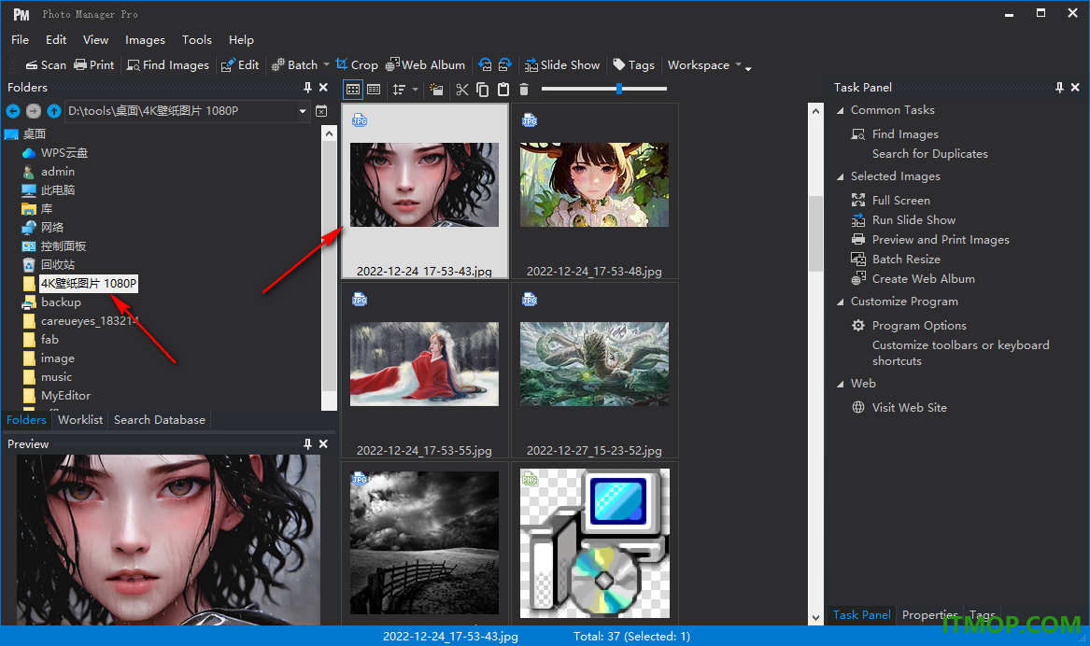Click the Copy icon

(x=483, y=89)
